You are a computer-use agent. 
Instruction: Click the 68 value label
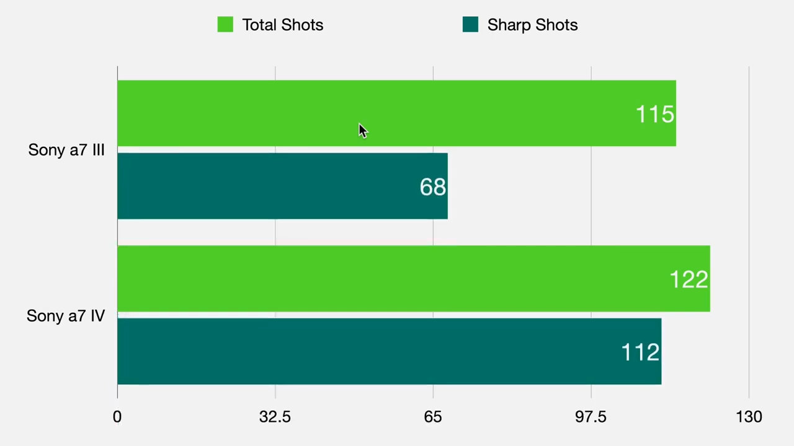tap(432, 187)
